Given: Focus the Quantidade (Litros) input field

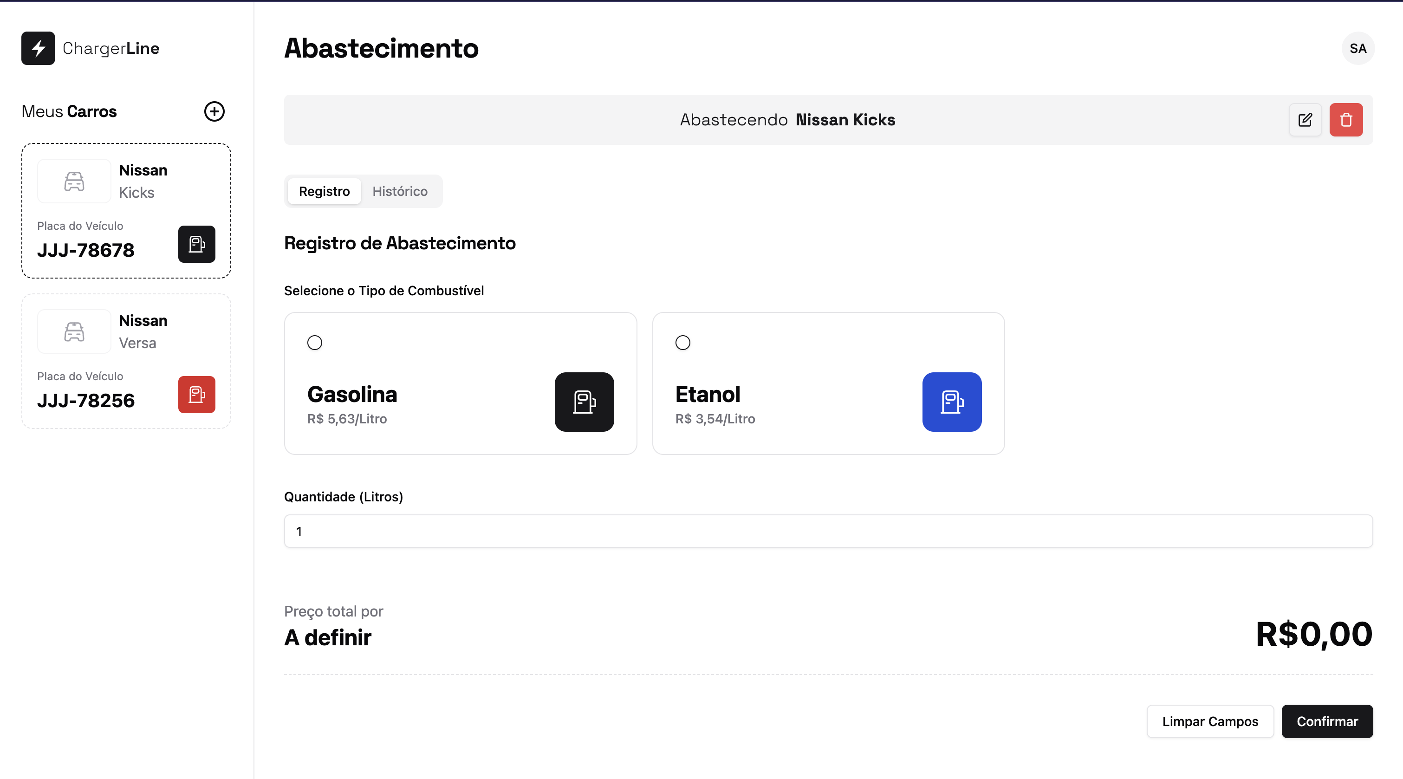Looking at the screenshot, I should click(828, 531).
